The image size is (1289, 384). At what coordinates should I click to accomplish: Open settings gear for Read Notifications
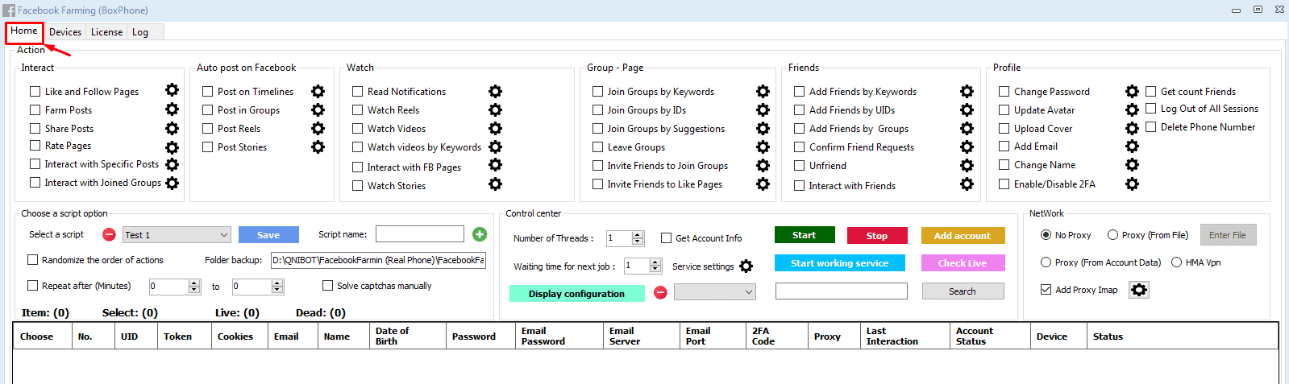495,92
